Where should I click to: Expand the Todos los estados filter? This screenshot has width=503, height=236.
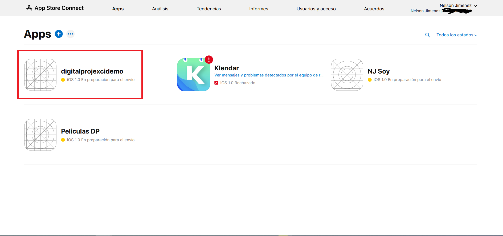point(456,35)
